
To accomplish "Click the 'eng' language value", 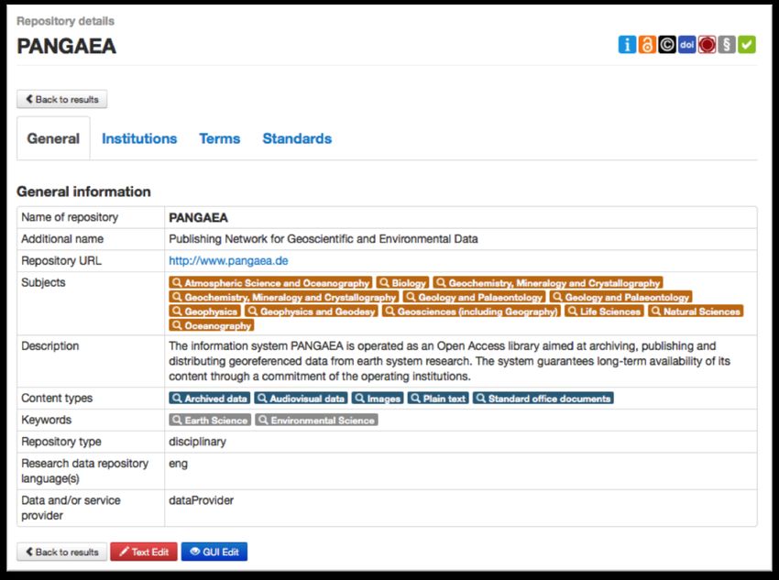I will coord(179,464).
